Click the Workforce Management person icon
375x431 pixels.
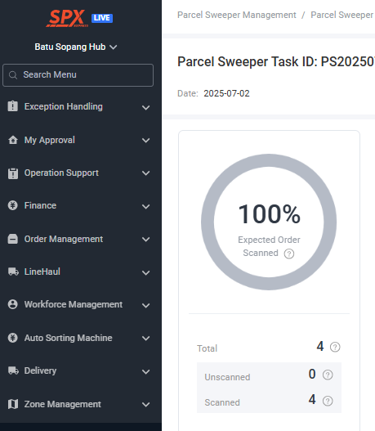coord(12,304)
